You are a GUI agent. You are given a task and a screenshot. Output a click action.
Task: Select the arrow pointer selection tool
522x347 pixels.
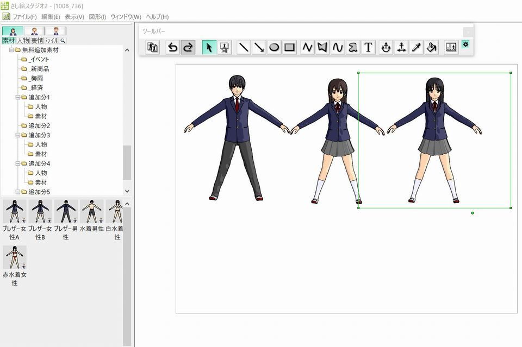click(x=209, y=47)
